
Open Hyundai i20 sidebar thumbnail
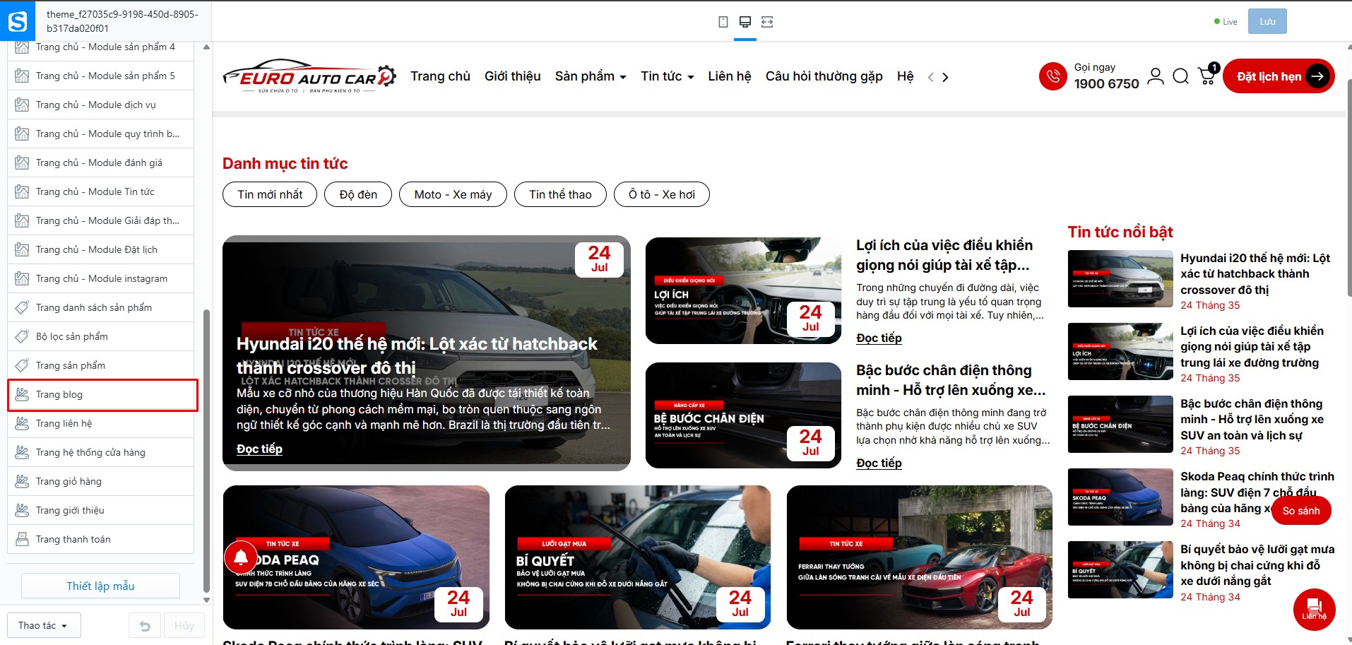(1120, 279)
